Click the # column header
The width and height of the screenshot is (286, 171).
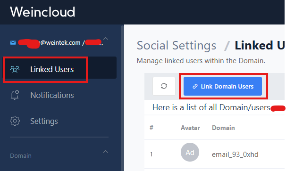coord(151,128)
